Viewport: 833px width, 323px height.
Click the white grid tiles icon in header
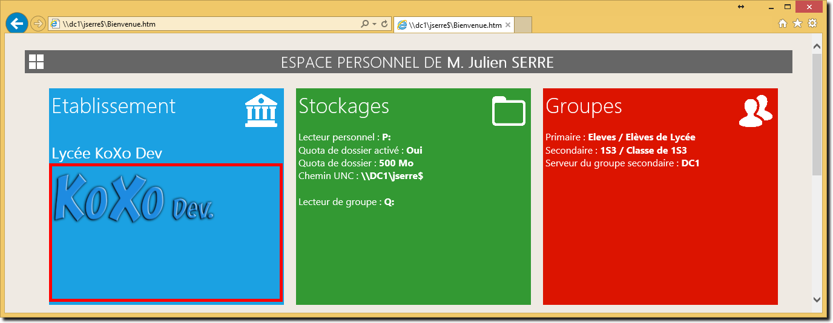(36, 62)
